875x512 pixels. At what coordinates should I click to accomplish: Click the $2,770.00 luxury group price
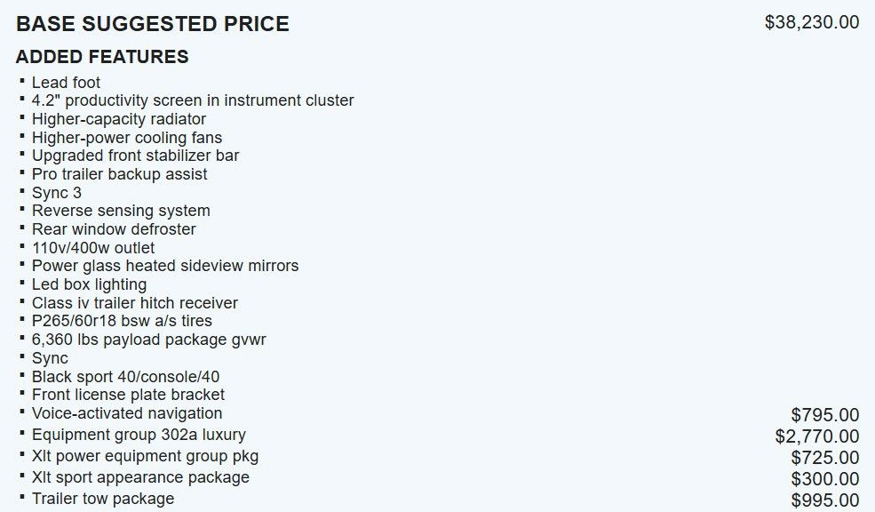tap(816, 436)
